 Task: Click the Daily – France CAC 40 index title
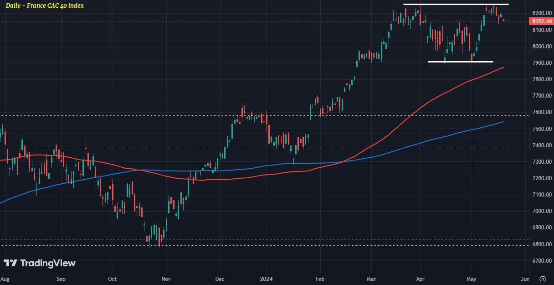point(45,5)
